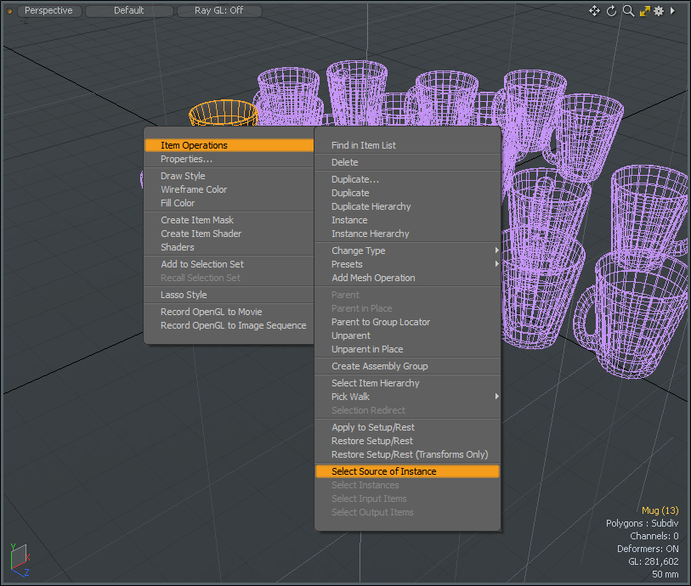
Task: Click the orange selected mug in viewport
Action: (223, 112)
